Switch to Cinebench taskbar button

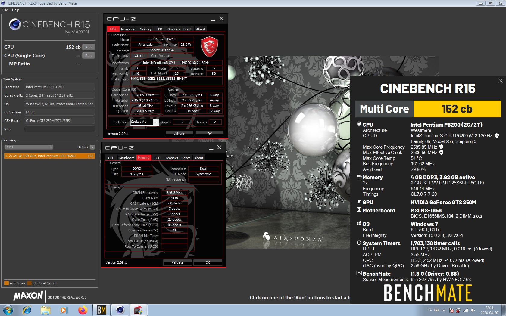click(x=120, y=310)
